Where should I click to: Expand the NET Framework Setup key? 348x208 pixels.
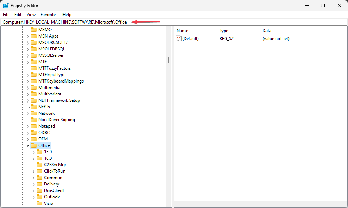(28, 100)
